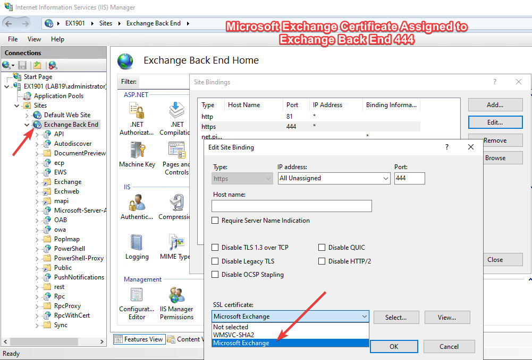This screenshot has width=532, height=360.
Task: Open the SSL certificate dropdown arrow
Action: click(364, 317)
